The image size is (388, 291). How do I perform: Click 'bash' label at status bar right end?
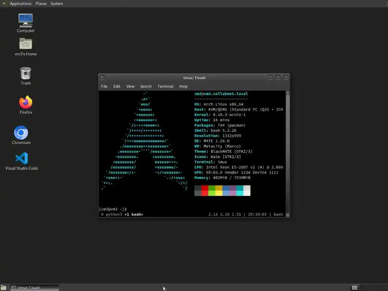[278, 214]
